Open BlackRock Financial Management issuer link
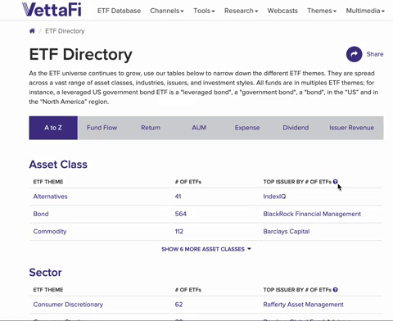Viewport: 393px width, 321px height. pyautogui.click(x=312, y=214)
